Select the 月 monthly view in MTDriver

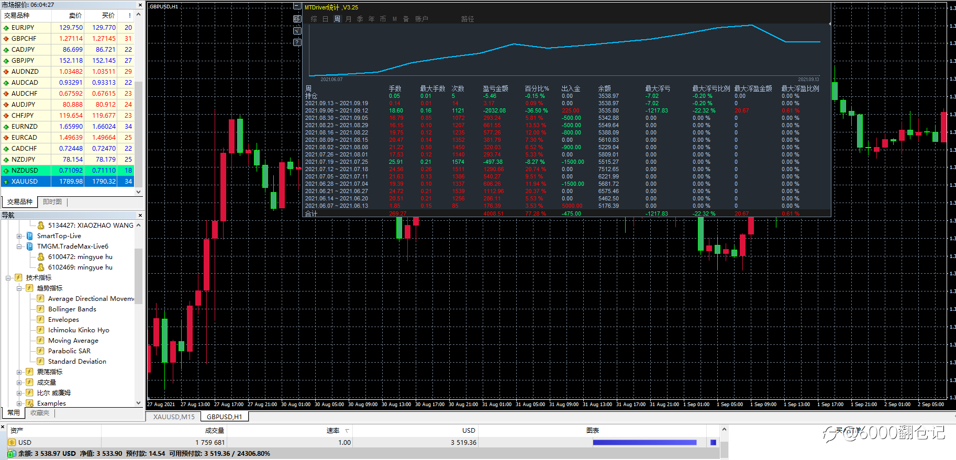tap(349, 19)
